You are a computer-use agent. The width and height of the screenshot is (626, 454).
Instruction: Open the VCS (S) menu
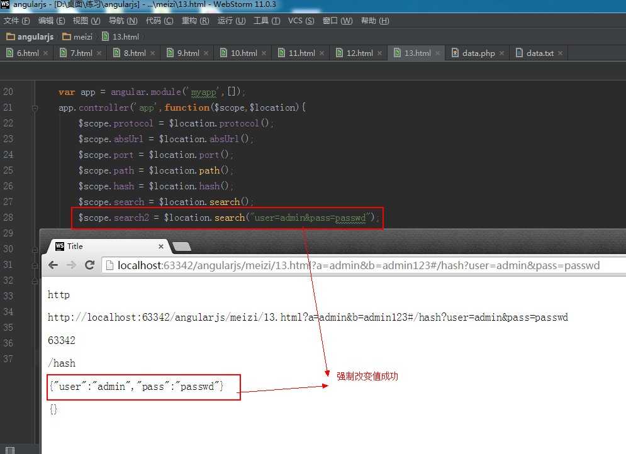301,21
